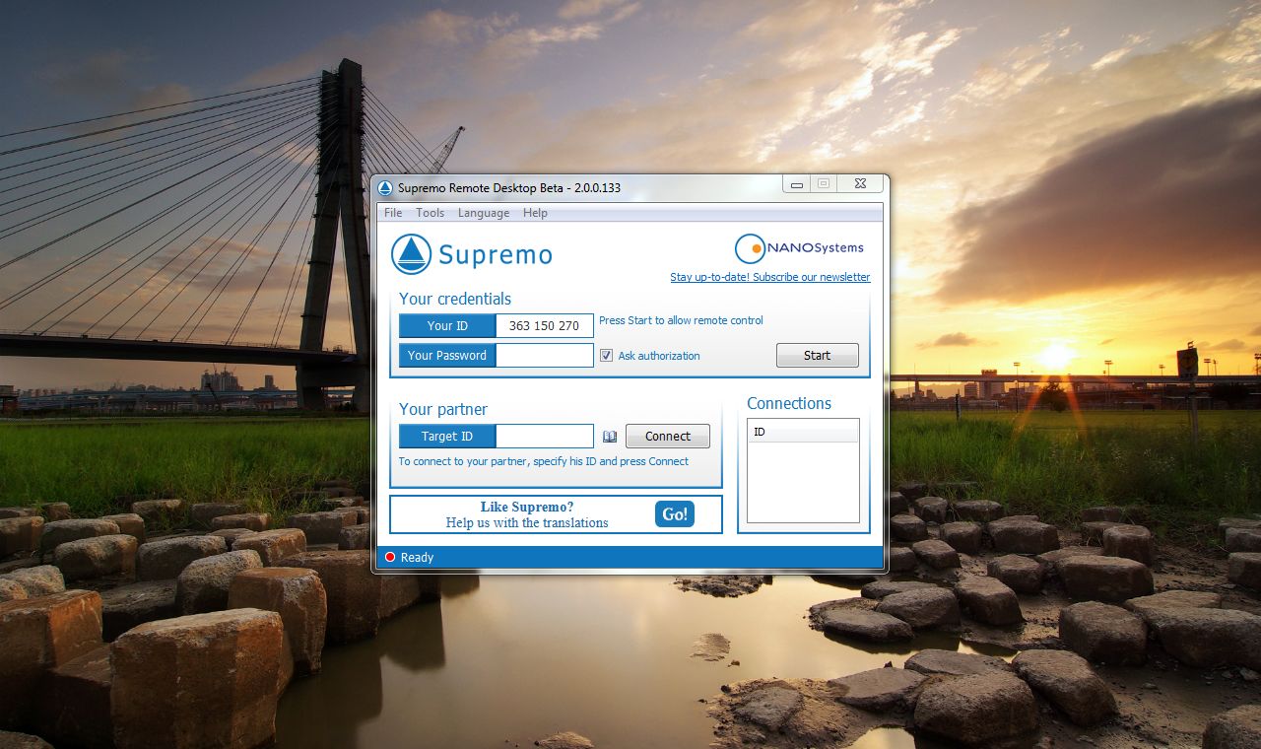The width and height of the screenshot is (1261, 749).
Task: Open the newsletter subscription link
Action: click(770, 277)
